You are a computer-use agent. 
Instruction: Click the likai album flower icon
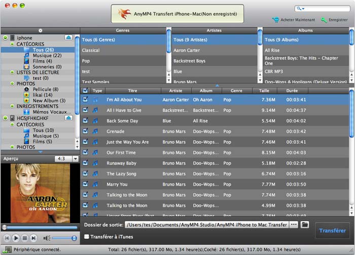[x=27, y=95]
